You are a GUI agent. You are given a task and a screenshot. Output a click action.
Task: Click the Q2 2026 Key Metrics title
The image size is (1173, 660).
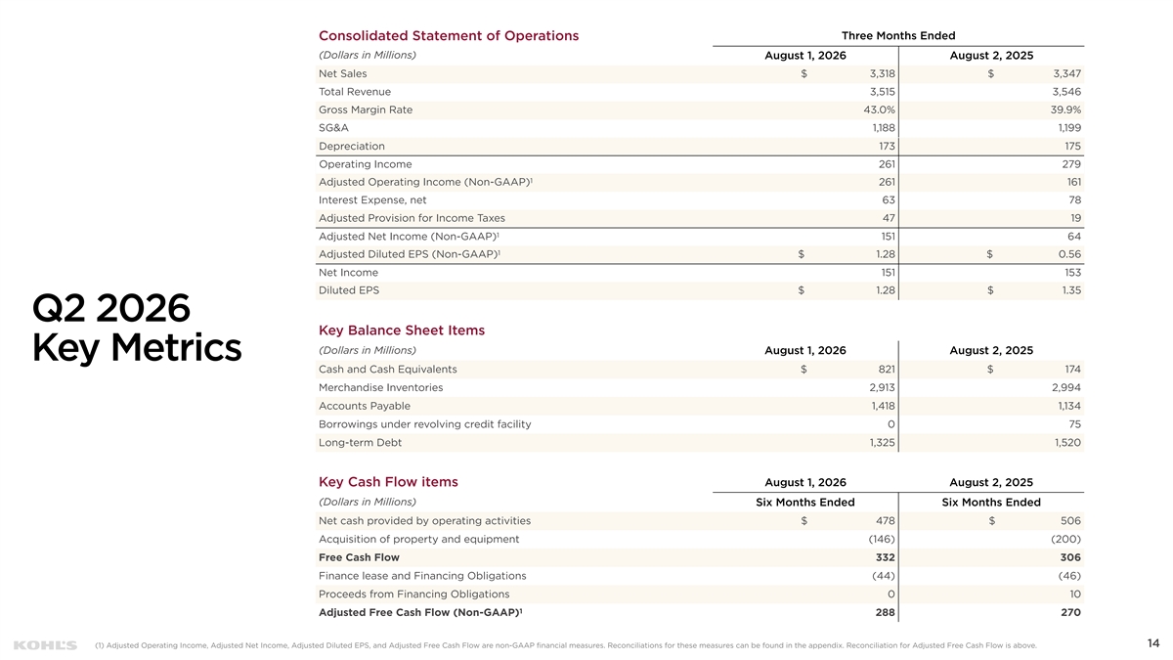(x=137, y=328)
